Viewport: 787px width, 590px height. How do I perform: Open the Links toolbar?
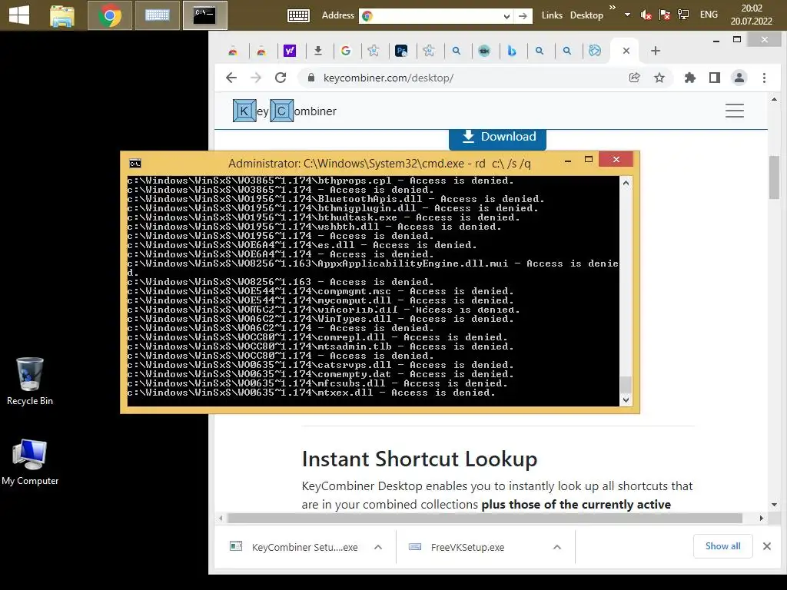click(x=552, y=15)
